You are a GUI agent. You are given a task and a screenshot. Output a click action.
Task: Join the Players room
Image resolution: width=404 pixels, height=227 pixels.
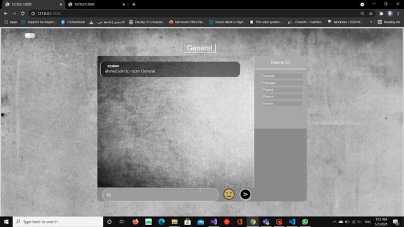tap(282, 96)
